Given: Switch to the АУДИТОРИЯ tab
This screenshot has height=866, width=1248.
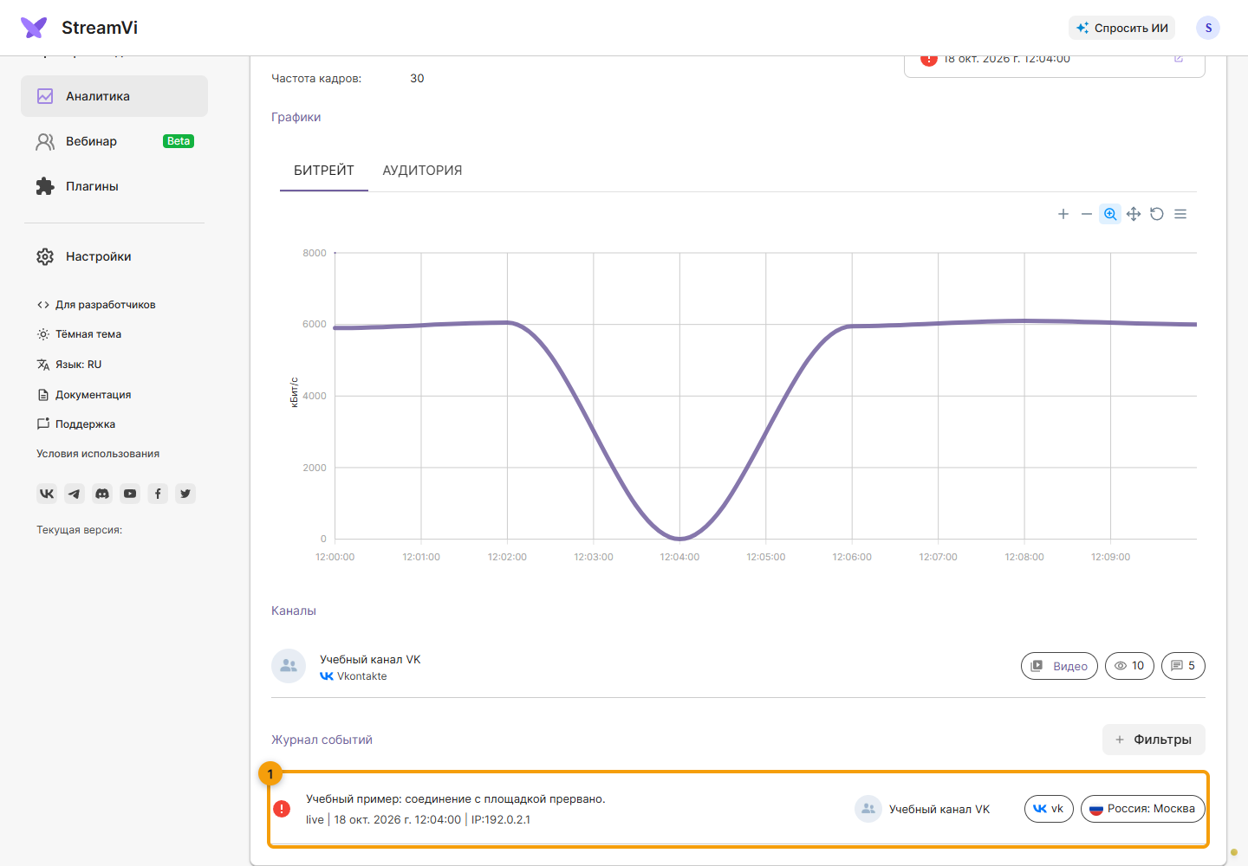Looking at the screenshot, I should (x=422, y=171).
